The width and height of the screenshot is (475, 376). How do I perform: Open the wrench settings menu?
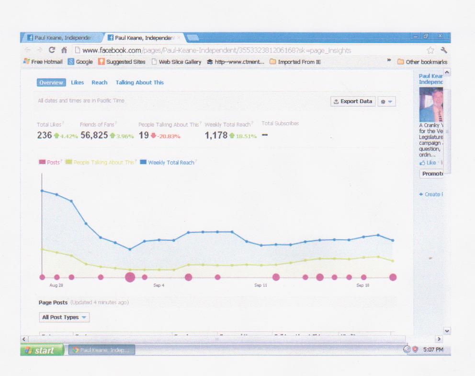pos(444,50)
